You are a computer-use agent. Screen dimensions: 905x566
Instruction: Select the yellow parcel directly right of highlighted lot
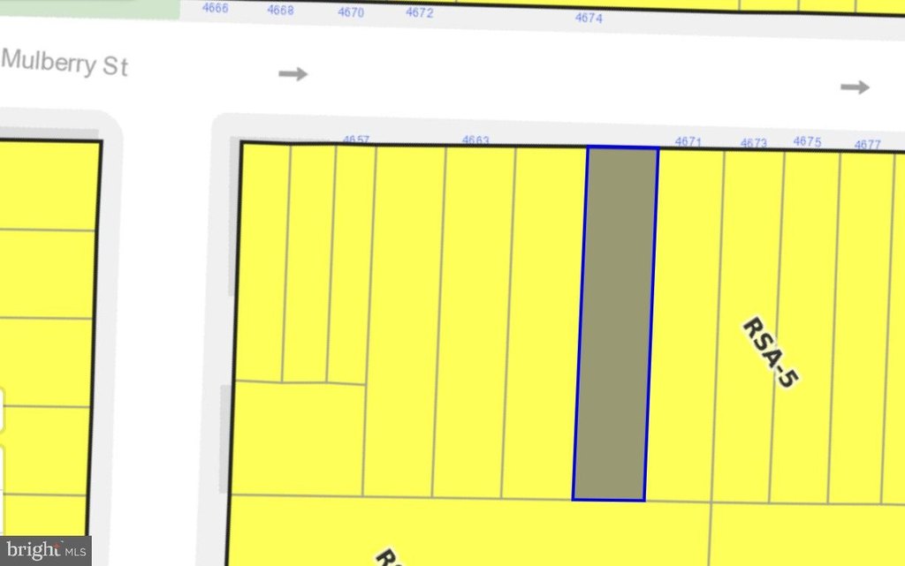(685, 323)
